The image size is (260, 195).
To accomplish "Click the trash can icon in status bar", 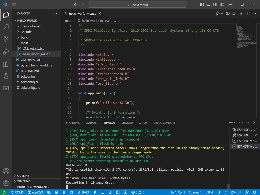I will 64,192.
